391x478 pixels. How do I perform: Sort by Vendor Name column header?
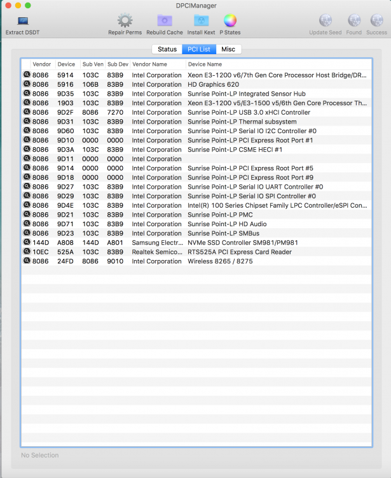(x=158, y=64)
